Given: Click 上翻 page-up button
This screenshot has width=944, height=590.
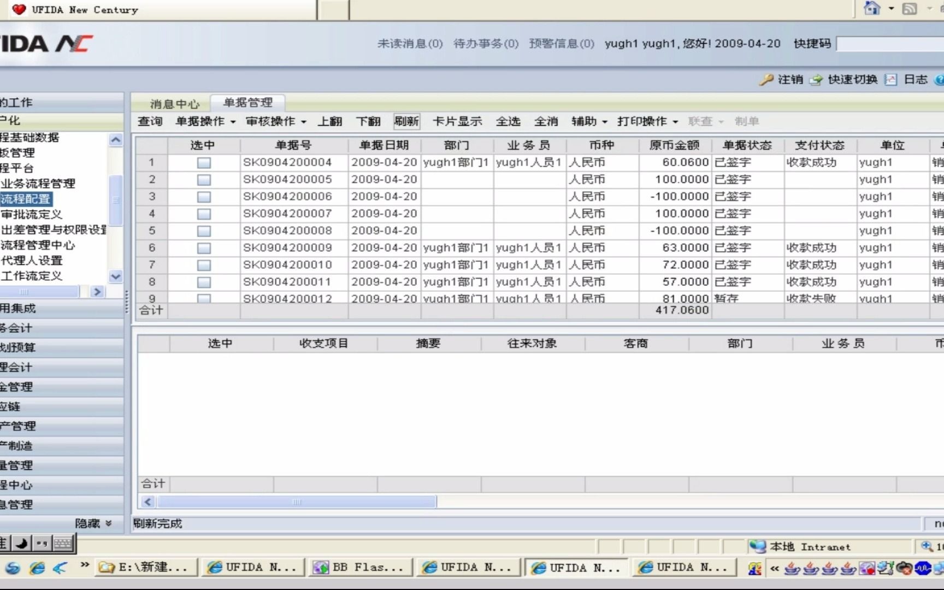Looking at the screenshot, I should (x=330, y=121).
